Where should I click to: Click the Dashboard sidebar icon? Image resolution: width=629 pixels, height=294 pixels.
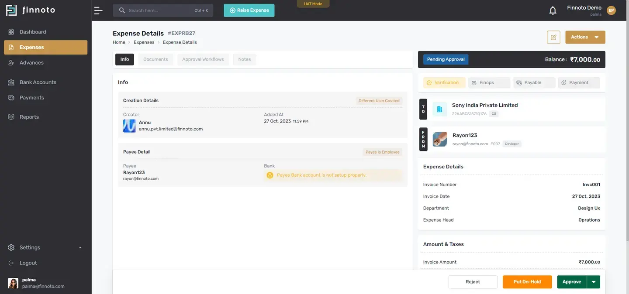click(x=11, y=32)
